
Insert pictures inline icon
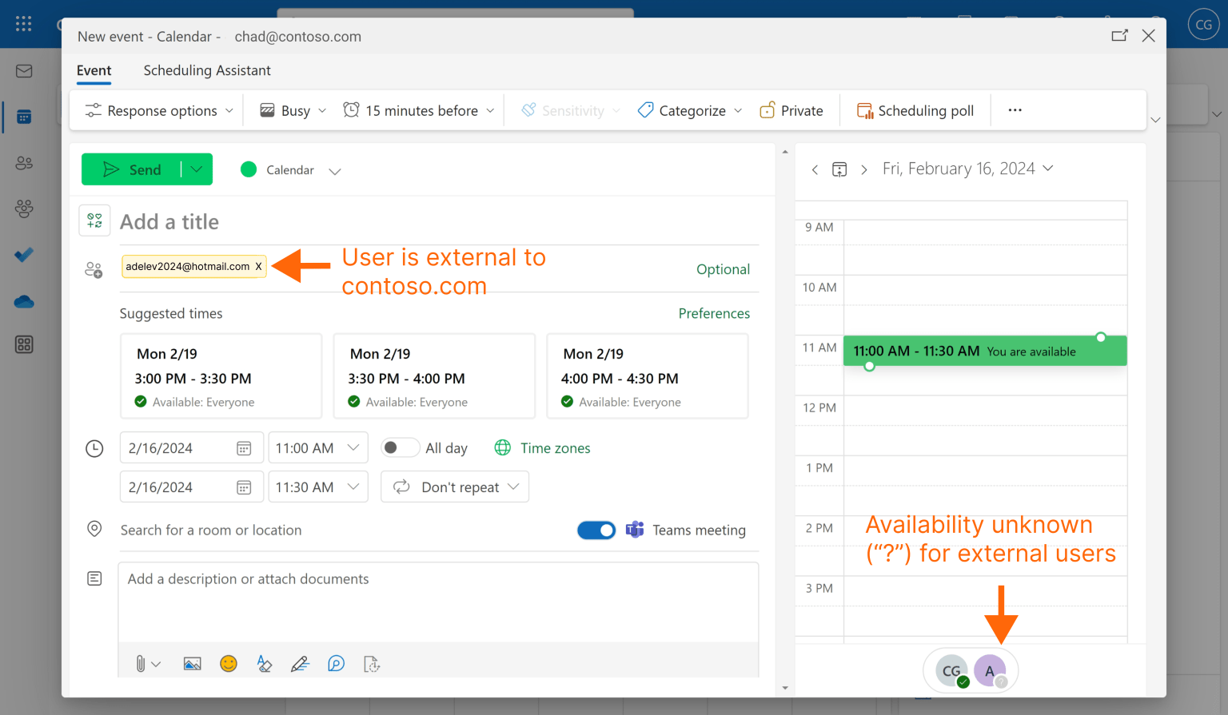192,663
